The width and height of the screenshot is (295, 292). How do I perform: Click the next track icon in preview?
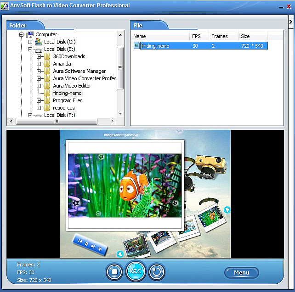click(x=93, y=246)
